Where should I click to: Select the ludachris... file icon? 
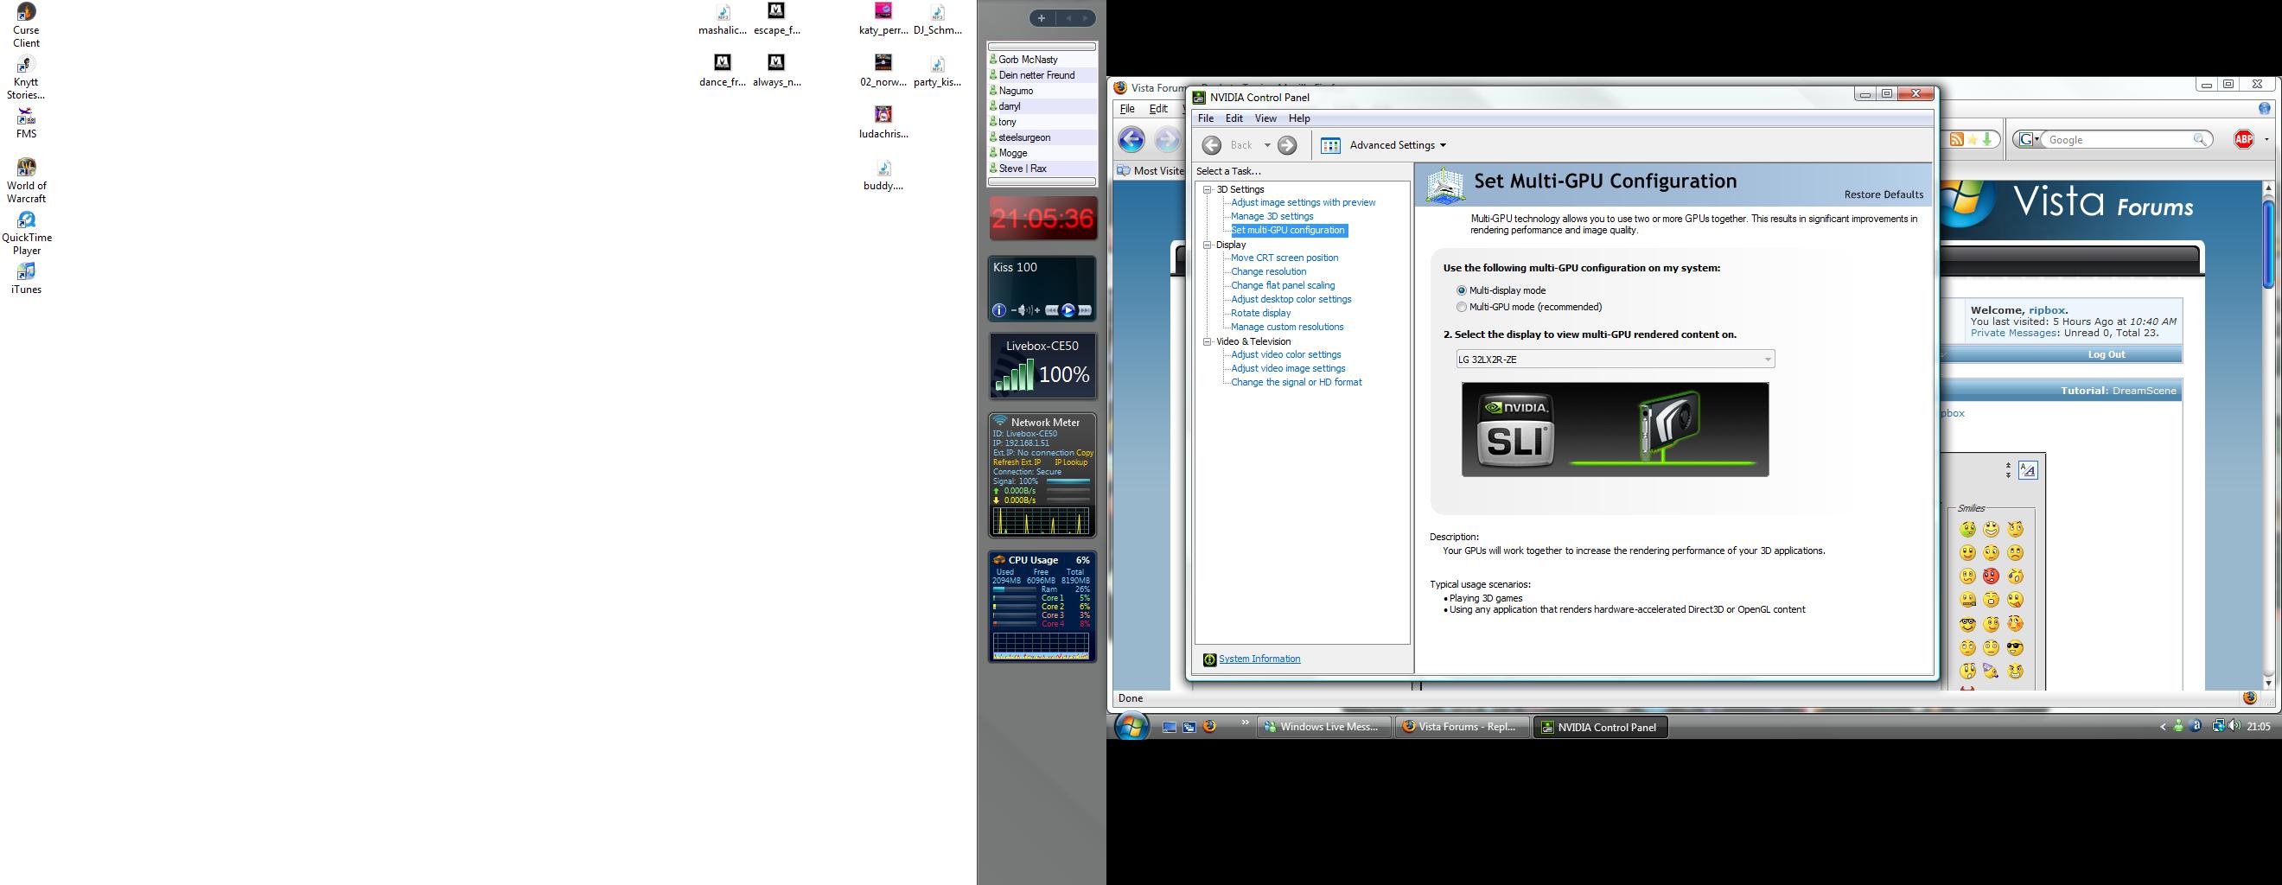[x=883, y=123]
